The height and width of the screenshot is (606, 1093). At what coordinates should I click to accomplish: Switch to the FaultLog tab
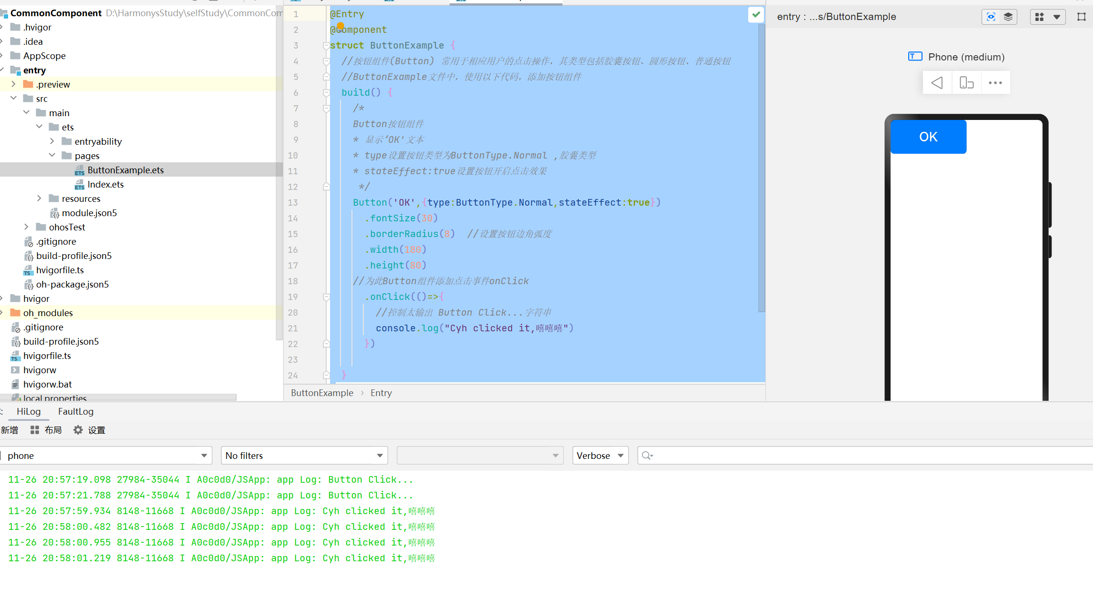pos(76,411)
